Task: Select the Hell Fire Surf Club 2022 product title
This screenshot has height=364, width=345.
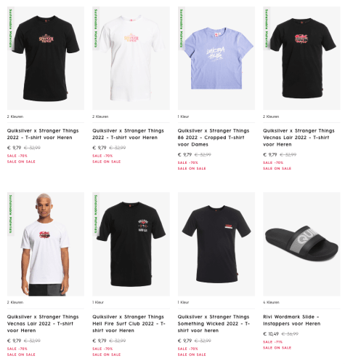Action: pyautogui.click(x=129, y=323)
